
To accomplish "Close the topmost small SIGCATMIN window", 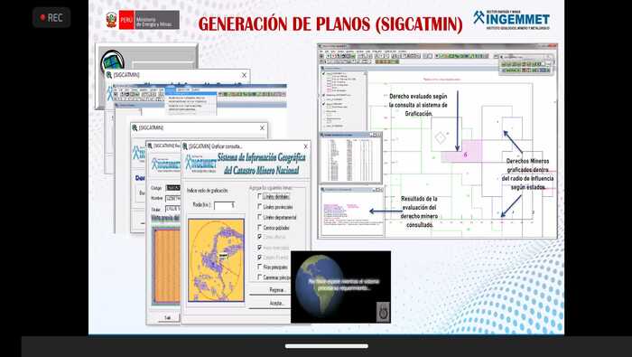I will pyautogui.click(x=244, y=75).
